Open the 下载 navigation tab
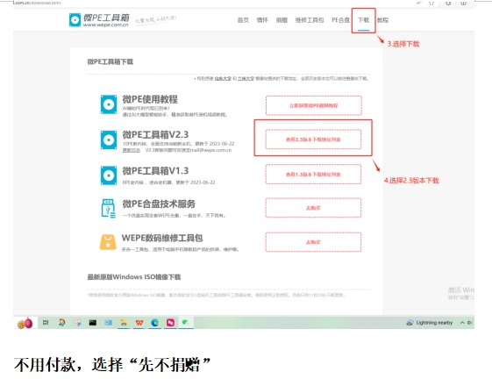492x379 pixels. pyautogui.click(x=363, y=20)
